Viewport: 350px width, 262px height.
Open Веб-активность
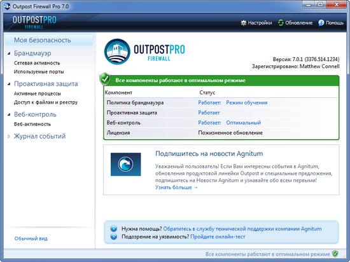coord(32,124)
